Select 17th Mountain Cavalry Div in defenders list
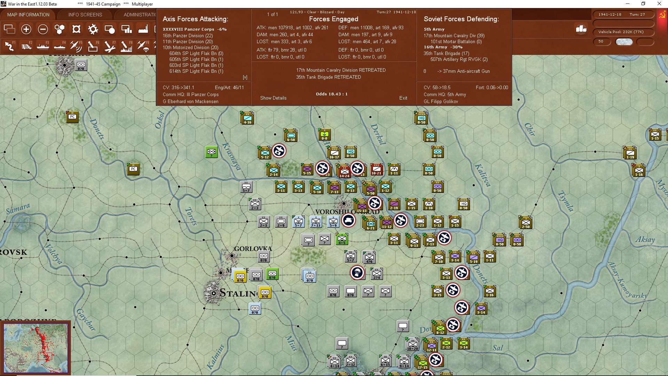668x376 pixels. coord(454,36)
